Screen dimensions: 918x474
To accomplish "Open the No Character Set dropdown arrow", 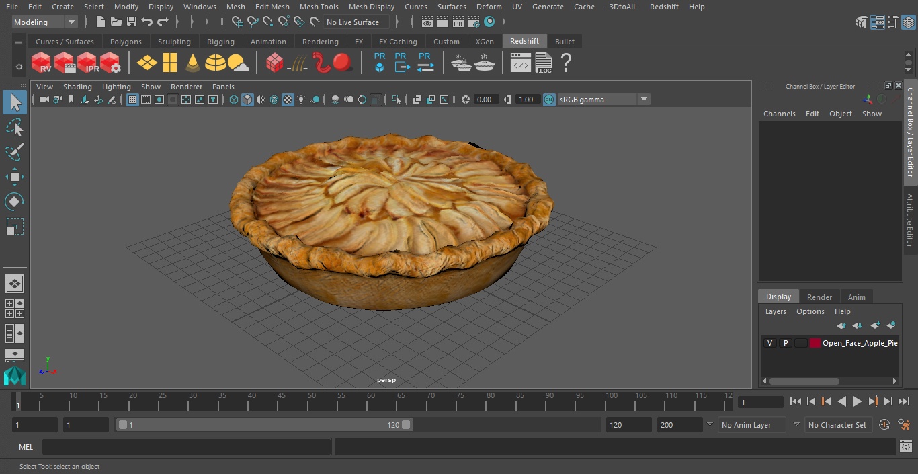I will [796, 424].
